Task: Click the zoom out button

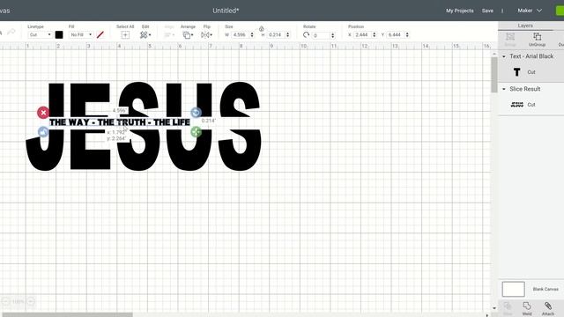Action: pos(6,301)
